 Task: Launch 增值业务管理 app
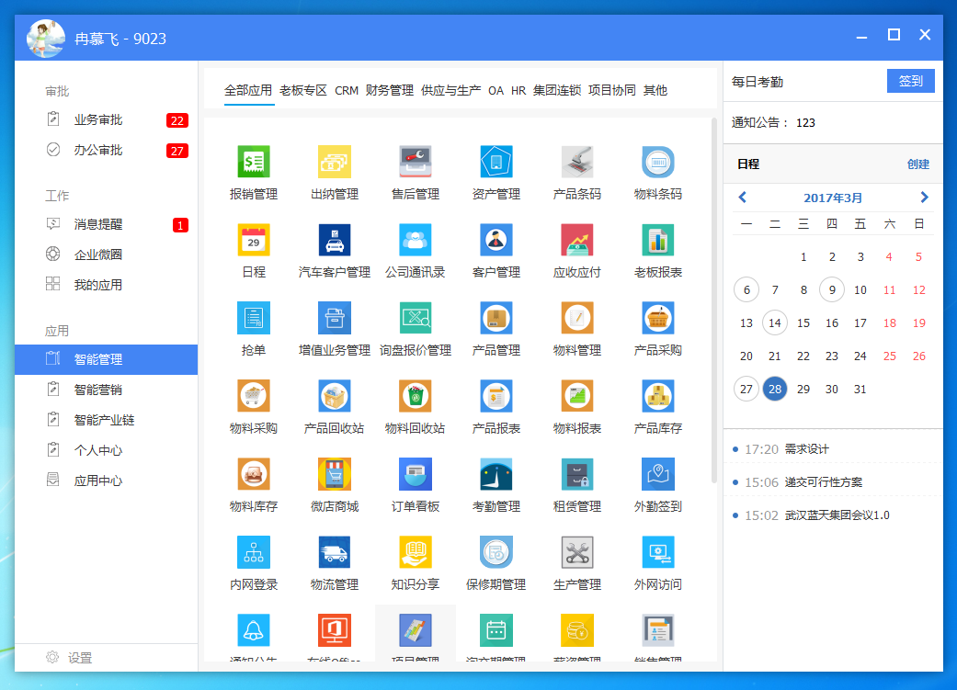335,319
